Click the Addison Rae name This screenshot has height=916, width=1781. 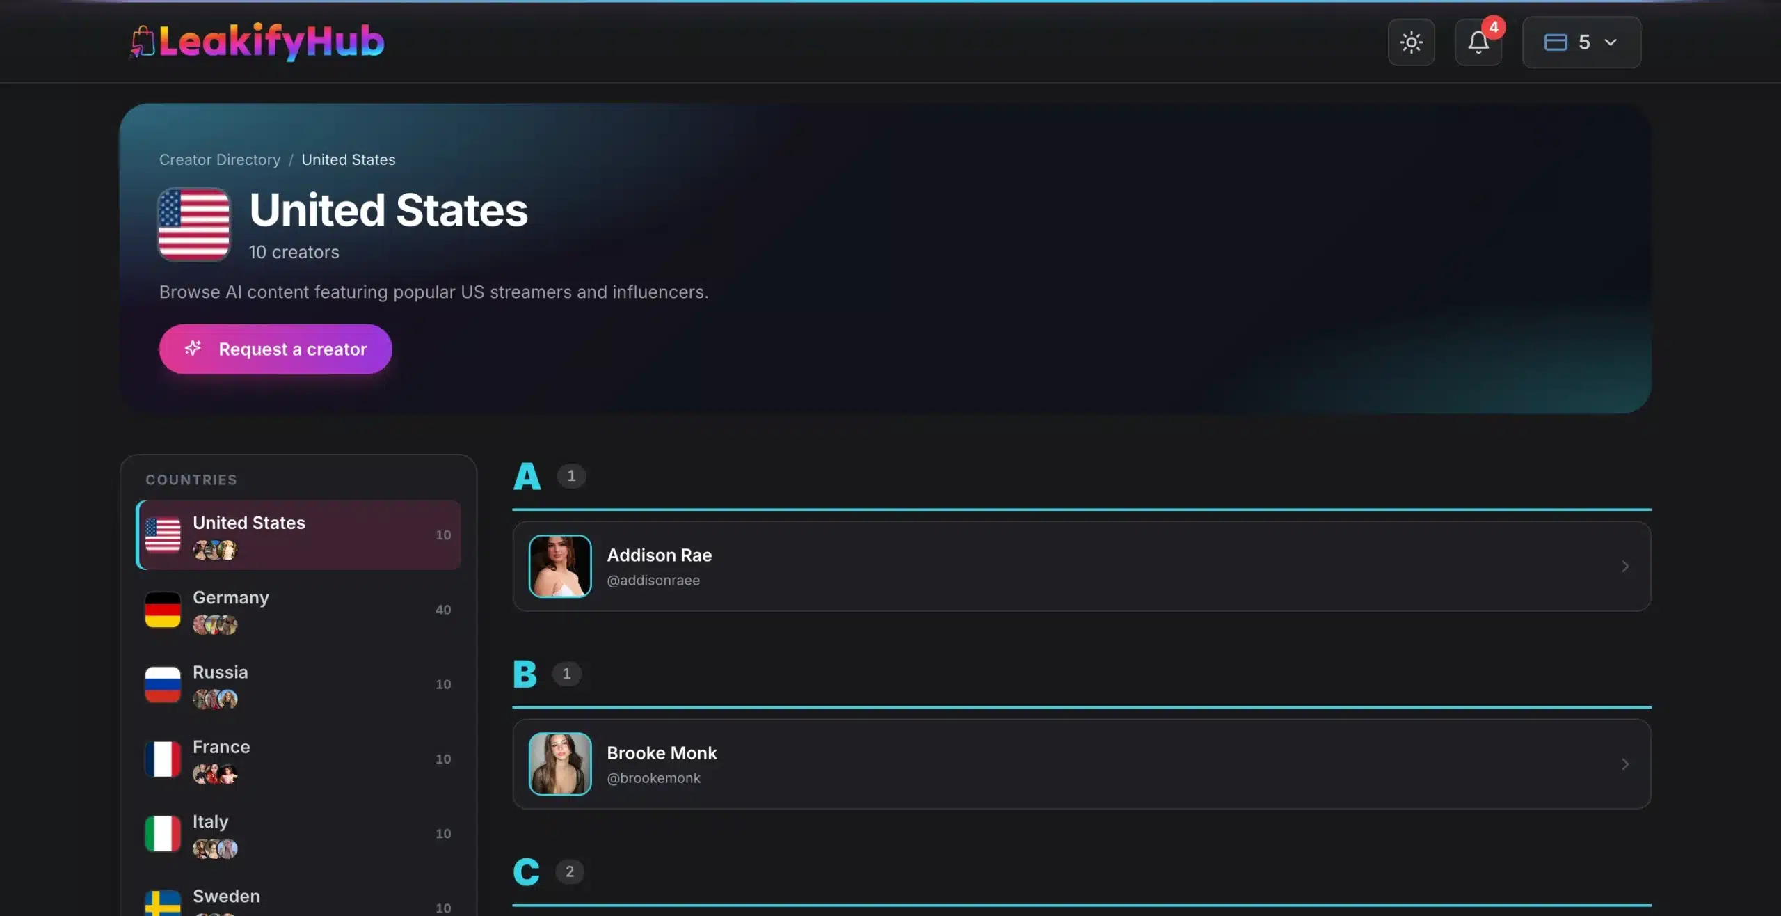[660, 555]
